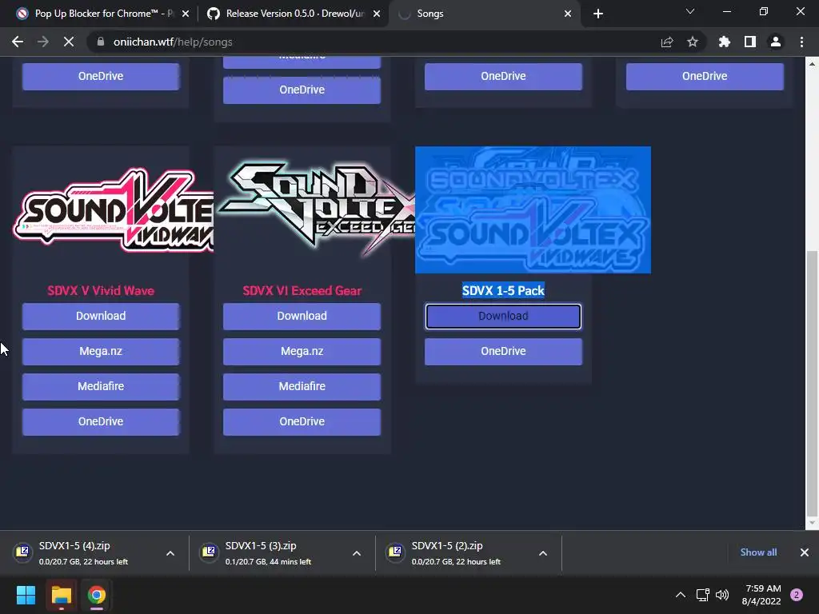The width and height of the screenshot is (819, 614).
Task: Close the Songs tab
Action: click(568, 14)
